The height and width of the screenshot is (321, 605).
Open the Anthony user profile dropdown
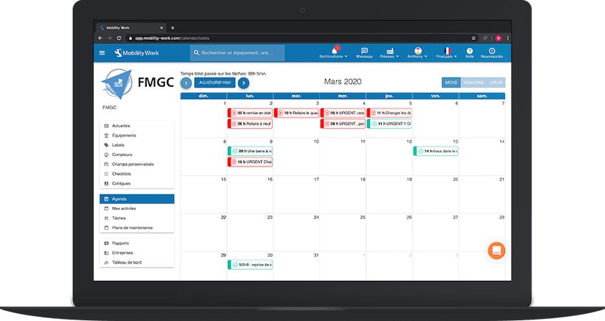(x=417, y=53)
